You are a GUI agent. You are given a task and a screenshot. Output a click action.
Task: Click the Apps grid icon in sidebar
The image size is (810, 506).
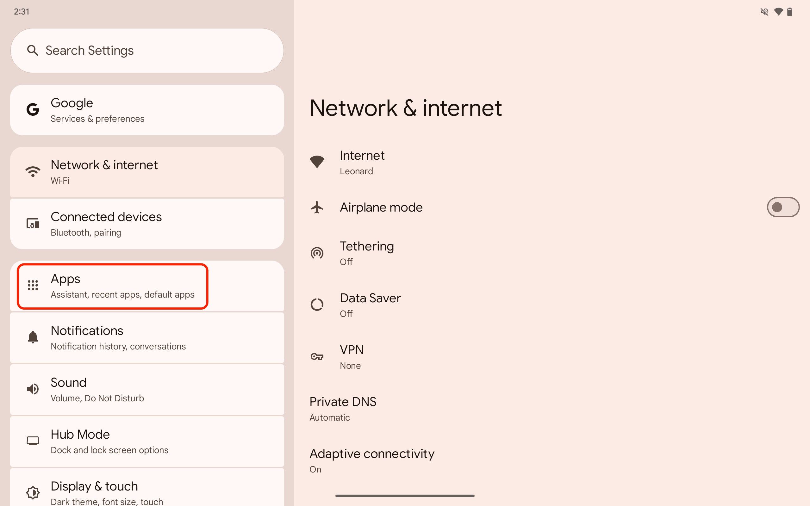pyautogui.click(x=32, y=285)
